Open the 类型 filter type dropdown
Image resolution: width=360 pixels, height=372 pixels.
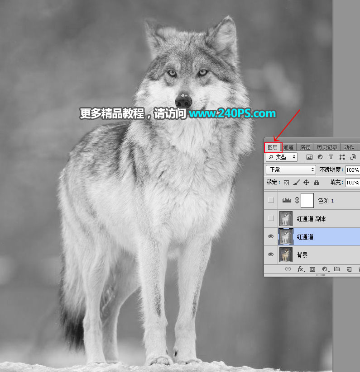tap(282, 157)
